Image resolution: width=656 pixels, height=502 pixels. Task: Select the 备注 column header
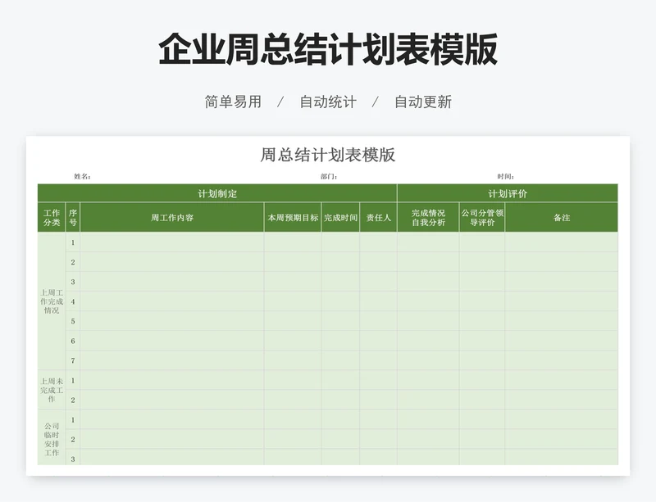tap(562, 217)
